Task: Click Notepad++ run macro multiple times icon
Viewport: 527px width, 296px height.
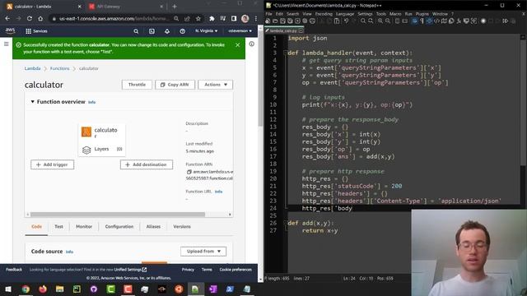Action: tap(505, 21)
